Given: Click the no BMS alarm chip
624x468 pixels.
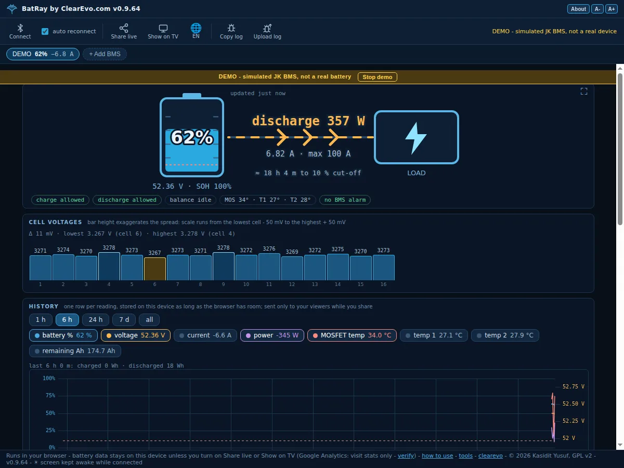Looking at the screenshot, I should (345, 200).
